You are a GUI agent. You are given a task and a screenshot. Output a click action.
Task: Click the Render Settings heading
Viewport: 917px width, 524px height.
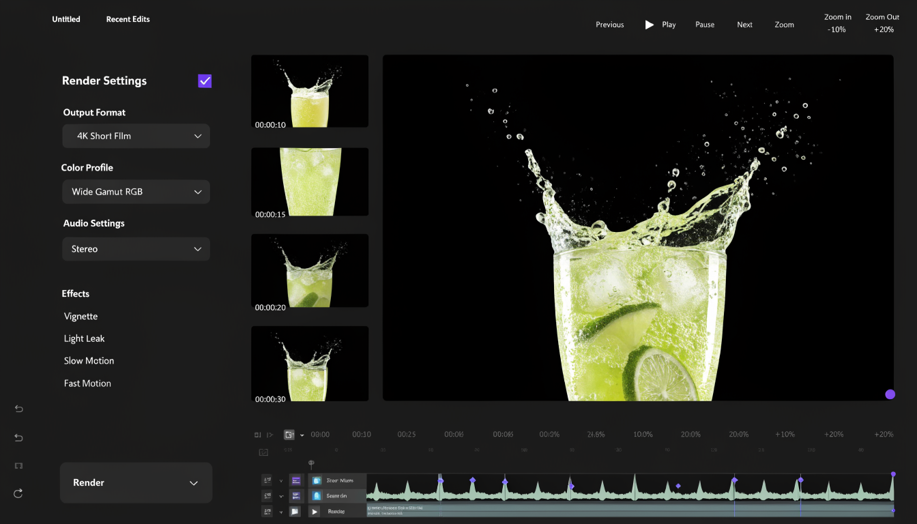coord(104,81)
